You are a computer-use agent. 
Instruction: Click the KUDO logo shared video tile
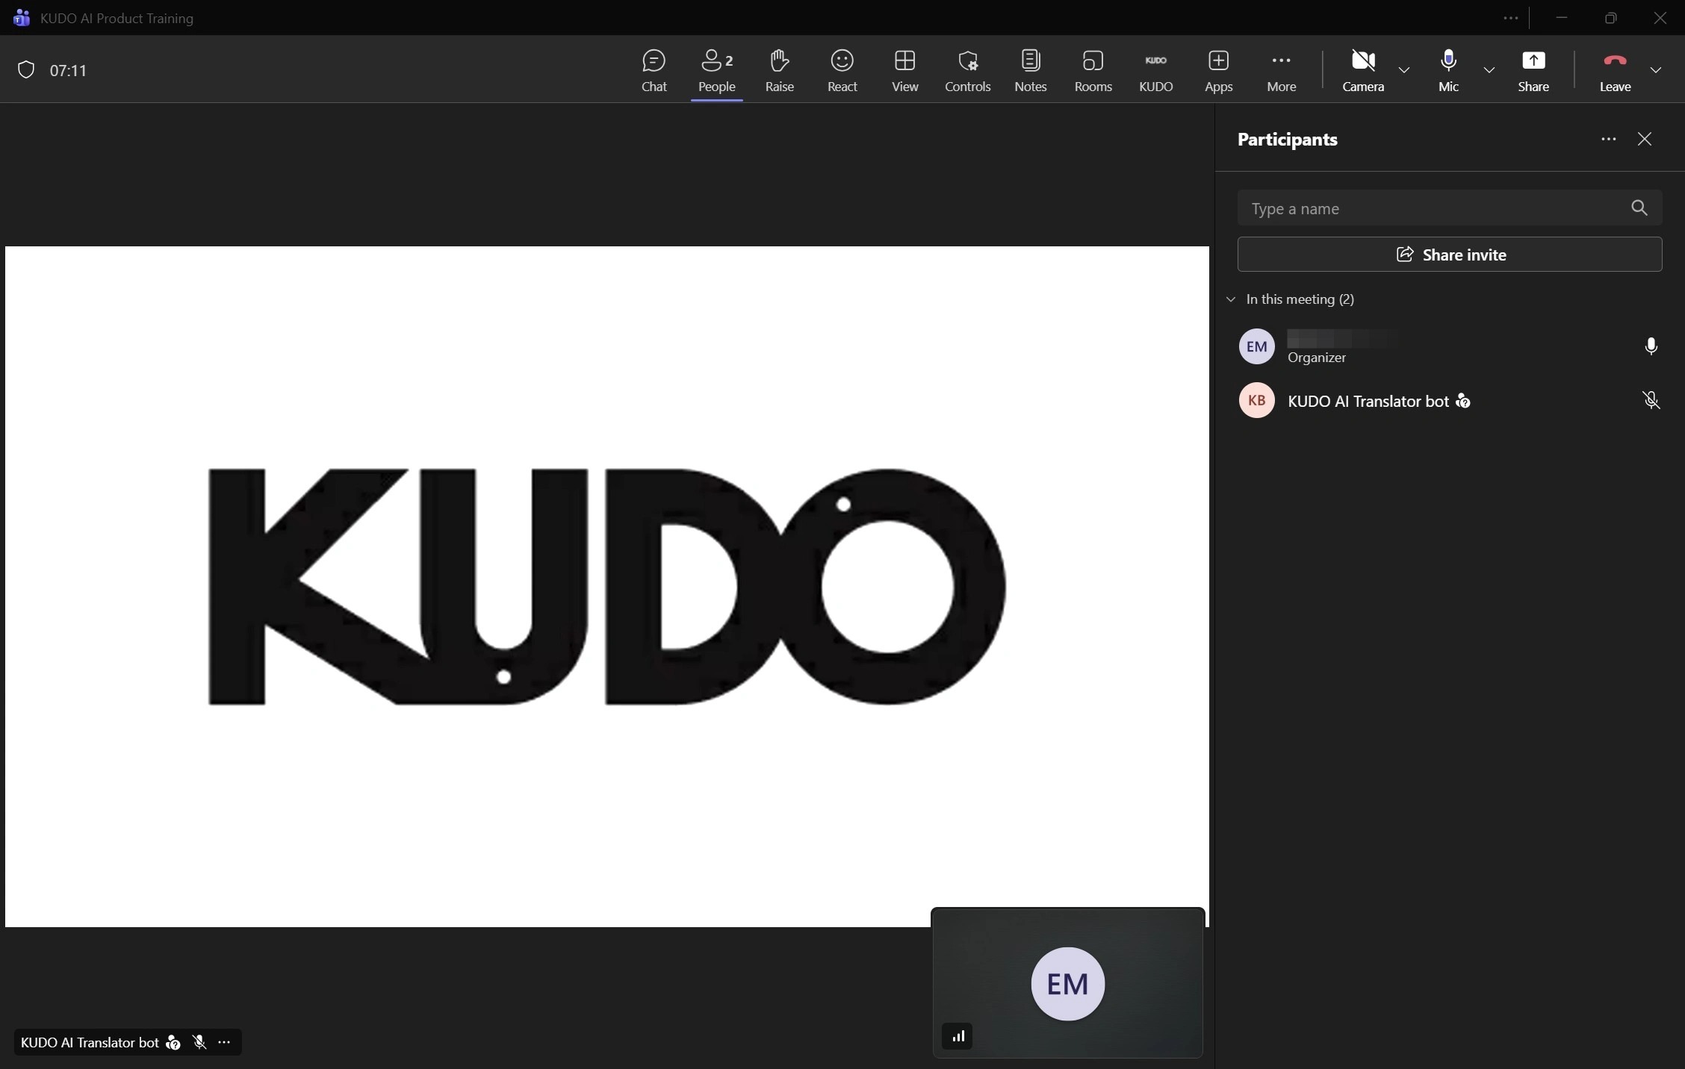pos(606,587)
